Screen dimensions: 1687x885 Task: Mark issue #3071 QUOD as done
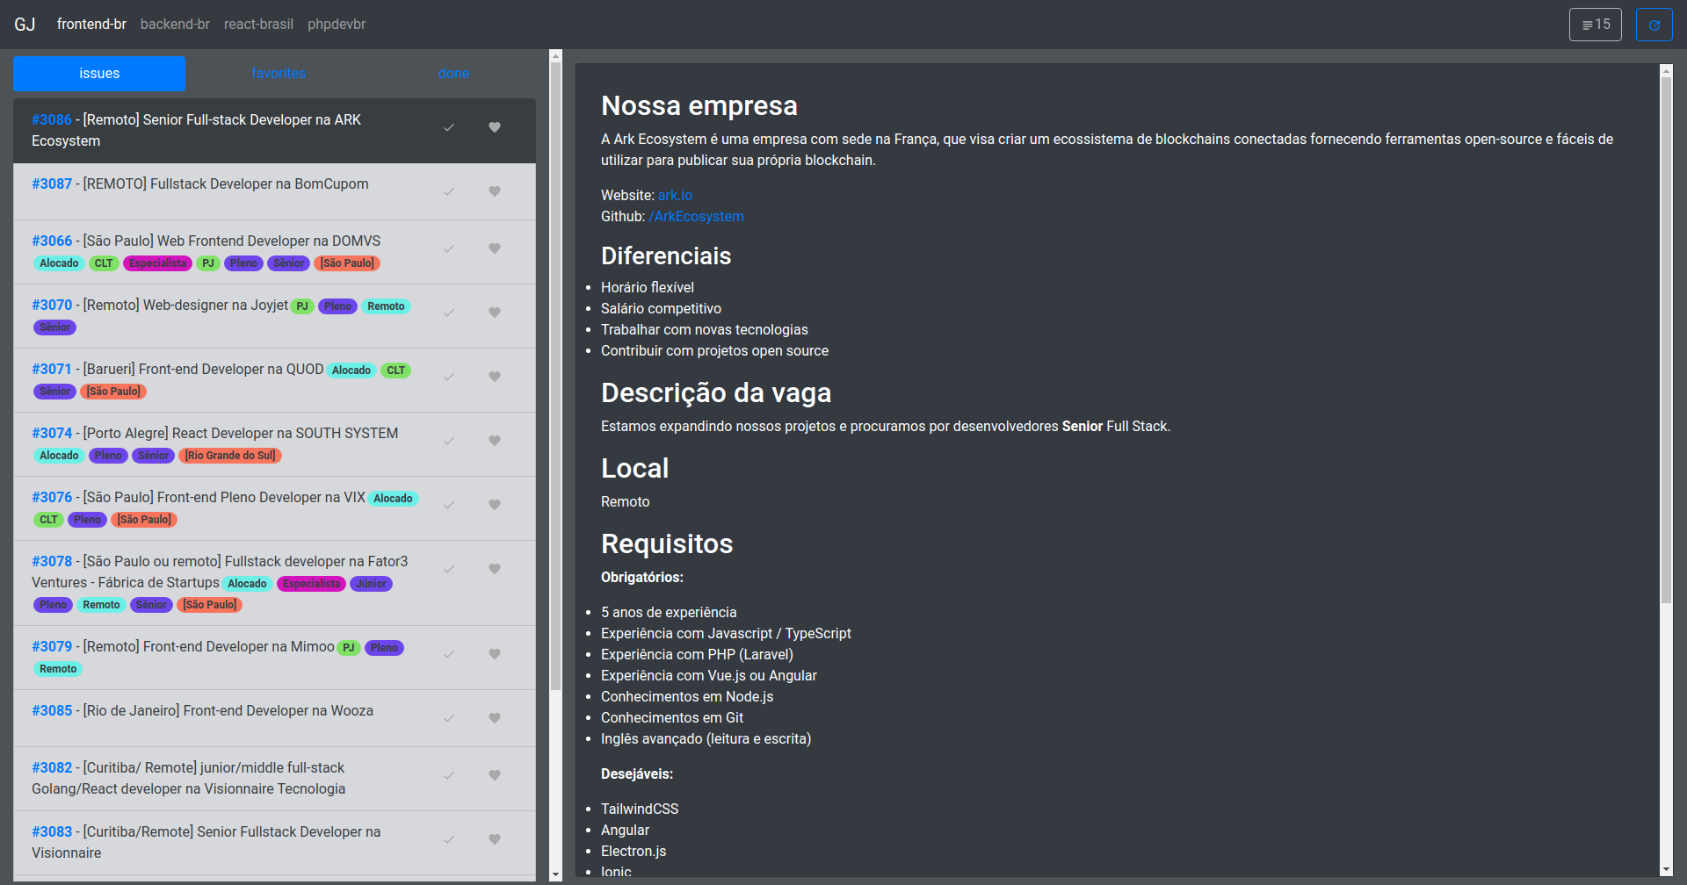pyautogui.click(x=449, y=377)
